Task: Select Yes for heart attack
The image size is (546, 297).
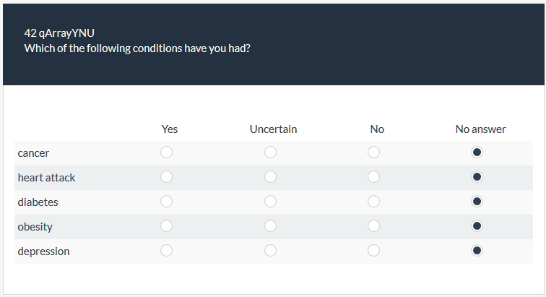Action: (x=167, y=177)
